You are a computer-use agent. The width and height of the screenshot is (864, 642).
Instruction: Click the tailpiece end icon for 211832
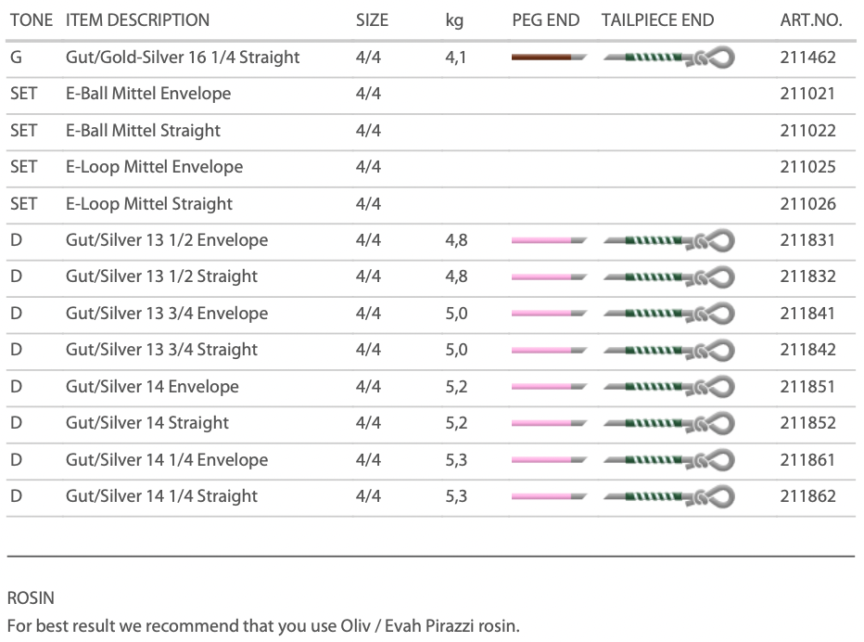[668, 276]
